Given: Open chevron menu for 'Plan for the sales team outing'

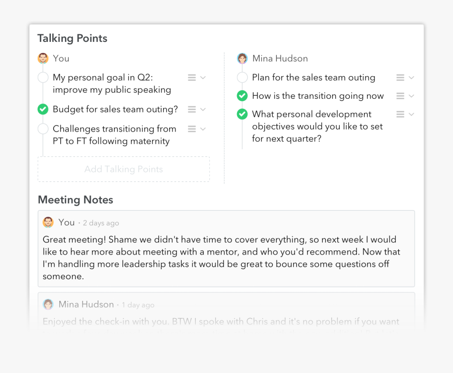Looking at the screenshot, I should [x=411, y=78].
